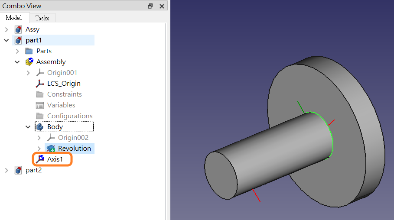This screenshot has height=220, width=394.
Task: Expand the Origin001 node
Action: point(28,73)
